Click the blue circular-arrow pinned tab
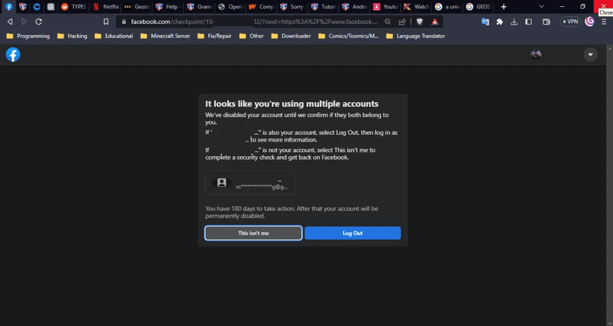613x326 pixels. click(x=37, y=7)
